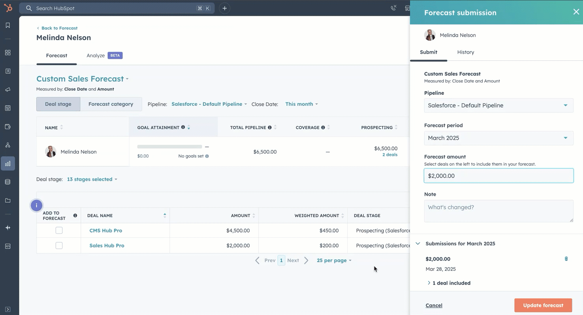The width and height of the screenshot is (583, 315).
Task: Open the Bookmarks sidebar icon
Action: tap(8, 25)
